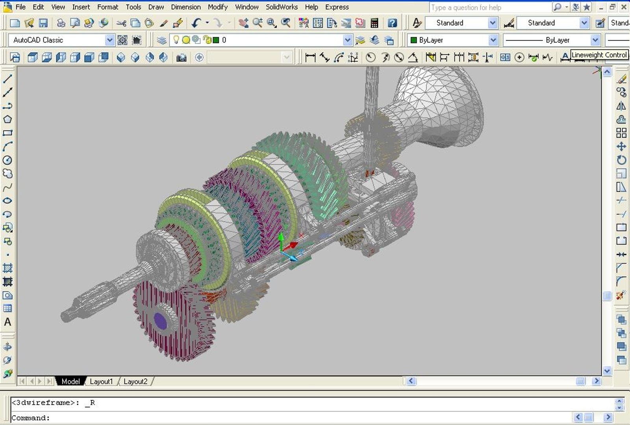The image size is (630, 425).
Task: Switch to the Layout2 tab
Action: (135, 381)
